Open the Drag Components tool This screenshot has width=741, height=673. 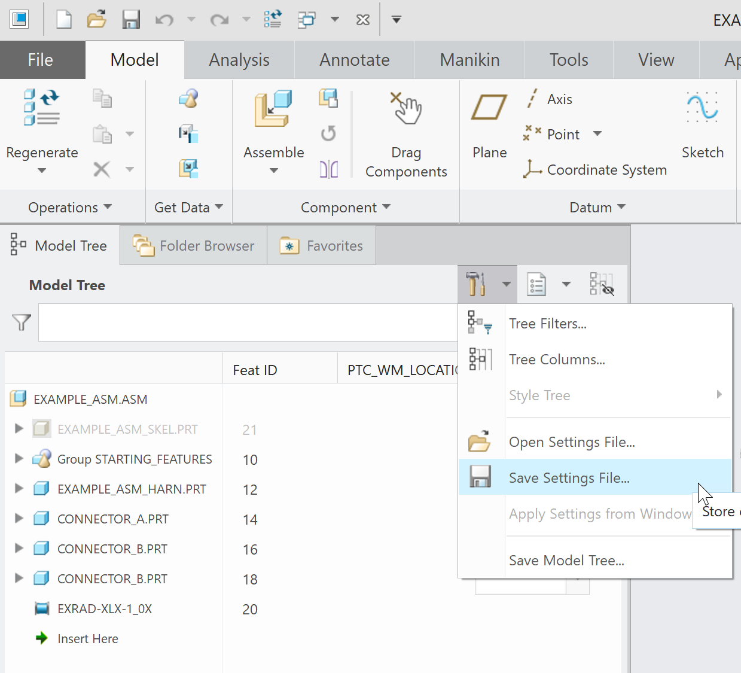tap(406, 132)
